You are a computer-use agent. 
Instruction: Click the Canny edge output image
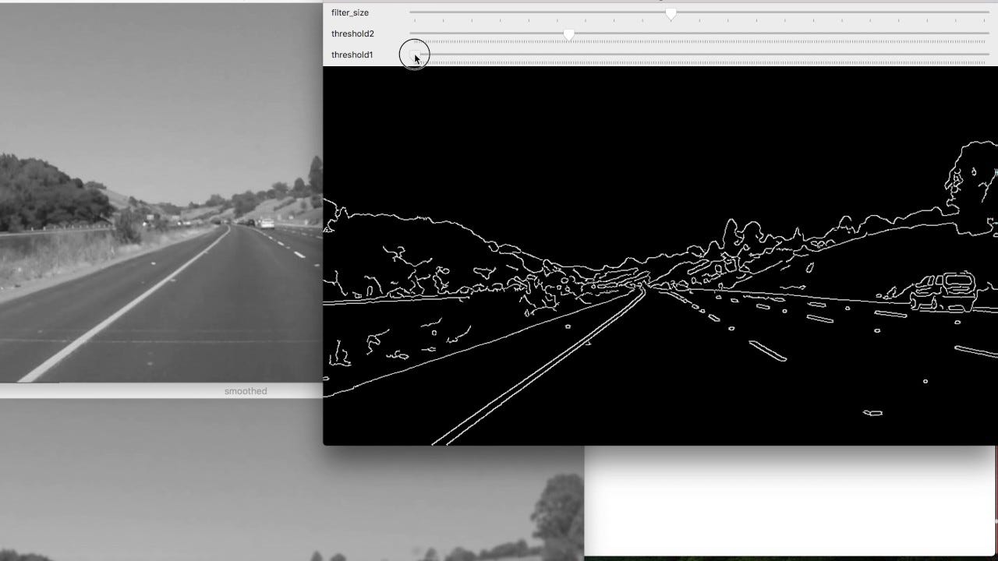click(x=660, y=256)
